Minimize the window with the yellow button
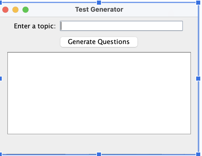The height and width of the screenshot is (156, 202). [15, 10]
